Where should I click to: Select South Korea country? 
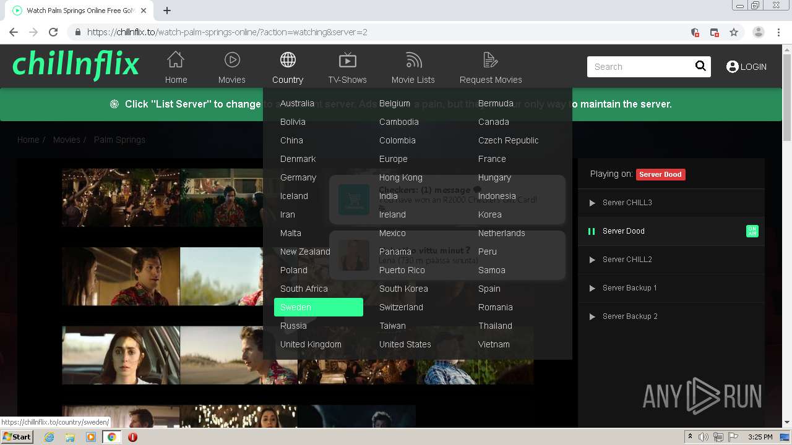tap(403, 289)
